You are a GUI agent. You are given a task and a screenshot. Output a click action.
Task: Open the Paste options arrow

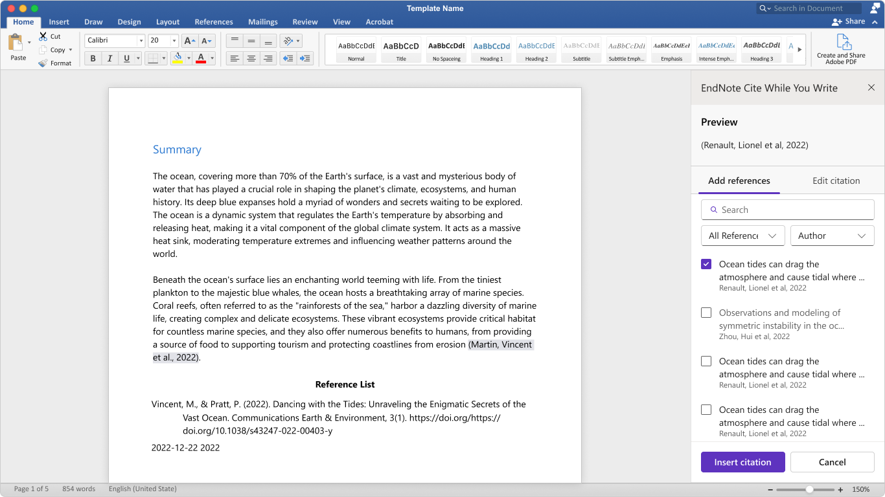[x=29, y=43]
